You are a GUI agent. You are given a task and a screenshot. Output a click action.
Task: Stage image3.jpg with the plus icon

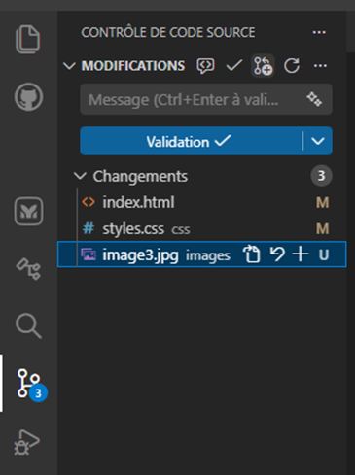click(x=301, y=254)
